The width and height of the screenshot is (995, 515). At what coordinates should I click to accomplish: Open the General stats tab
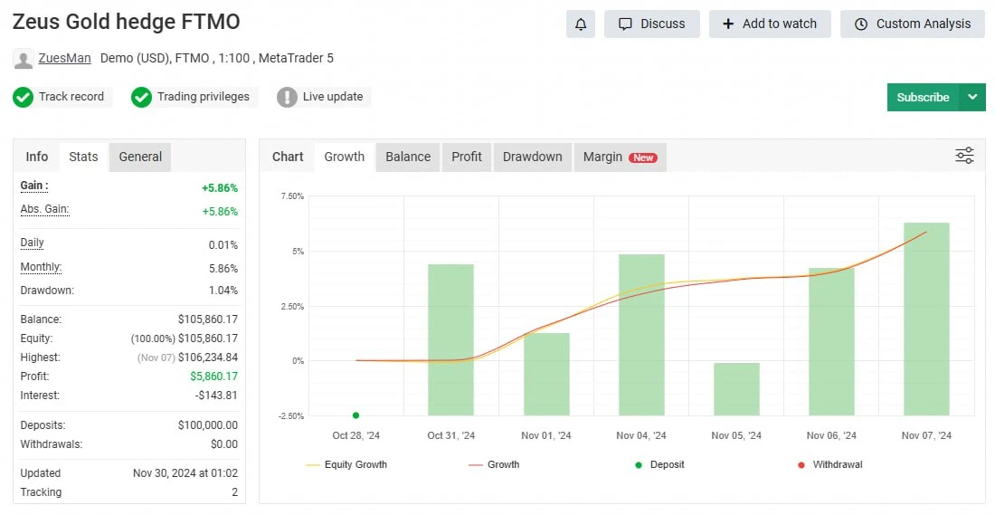click(140, 157)
